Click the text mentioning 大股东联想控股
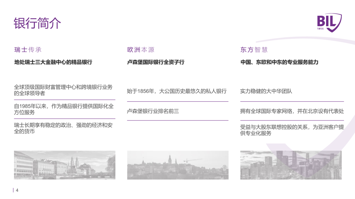Screen dimensions: 355x199 coord(292,130)
